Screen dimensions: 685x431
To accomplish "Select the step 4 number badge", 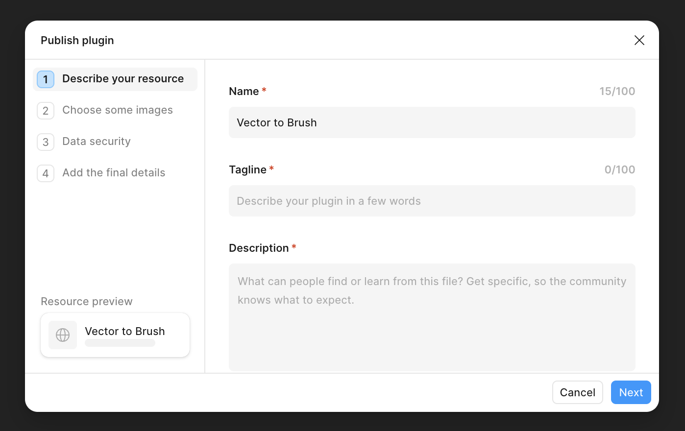I will [x=46, y=173].
